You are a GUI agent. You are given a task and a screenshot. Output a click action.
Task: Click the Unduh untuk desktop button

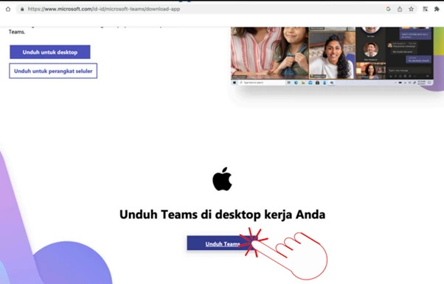pyautogui.click(x=50, y=52)
